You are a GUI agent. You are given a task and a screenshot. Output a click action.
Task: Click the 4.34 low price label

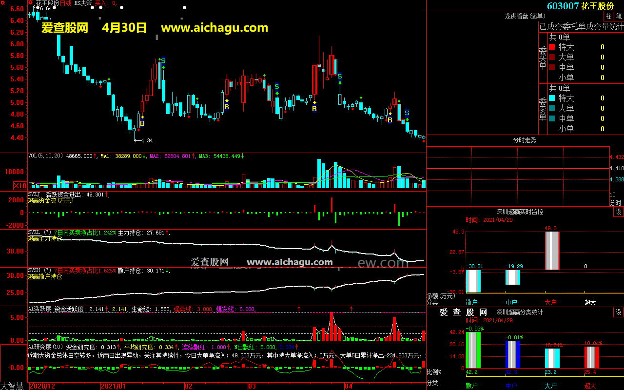point(147,141)
